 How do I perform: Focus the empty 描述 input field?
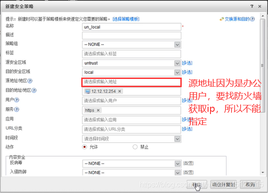tap(131, 36)
